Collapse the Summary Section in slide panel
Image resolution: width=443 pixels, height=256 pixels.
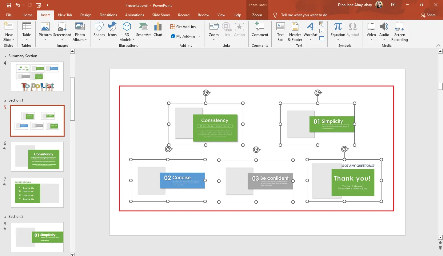click(x=5, y=56)
